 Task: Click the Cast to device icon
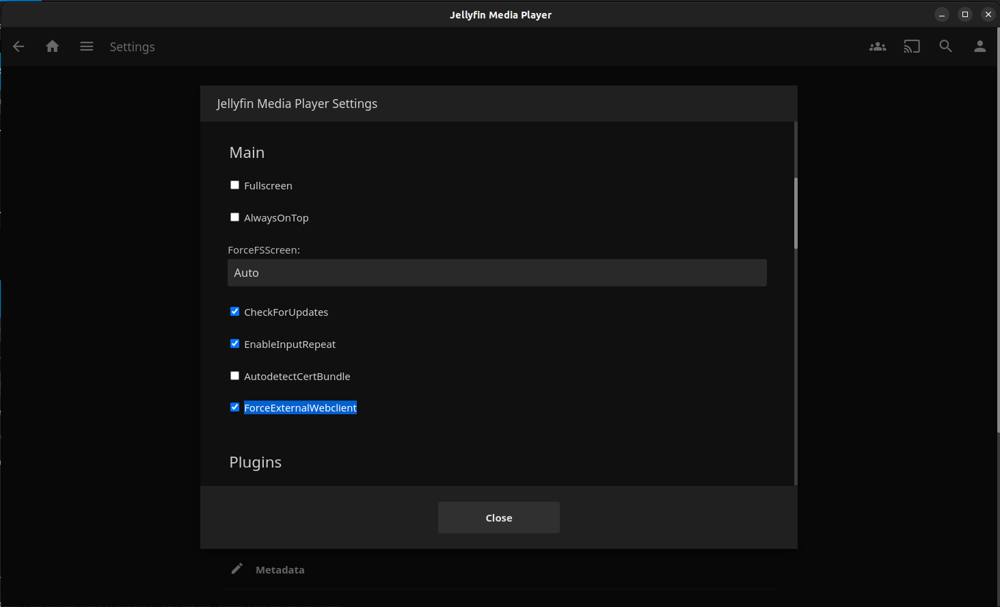[x=912, y=46]
